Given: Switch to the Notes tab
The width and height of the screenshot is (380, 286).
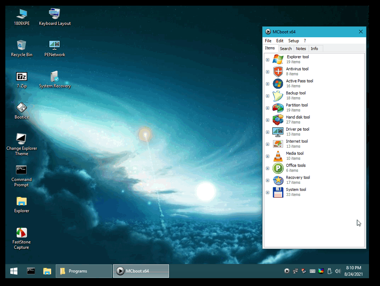Looking at the screenshot, I should 301,48.
